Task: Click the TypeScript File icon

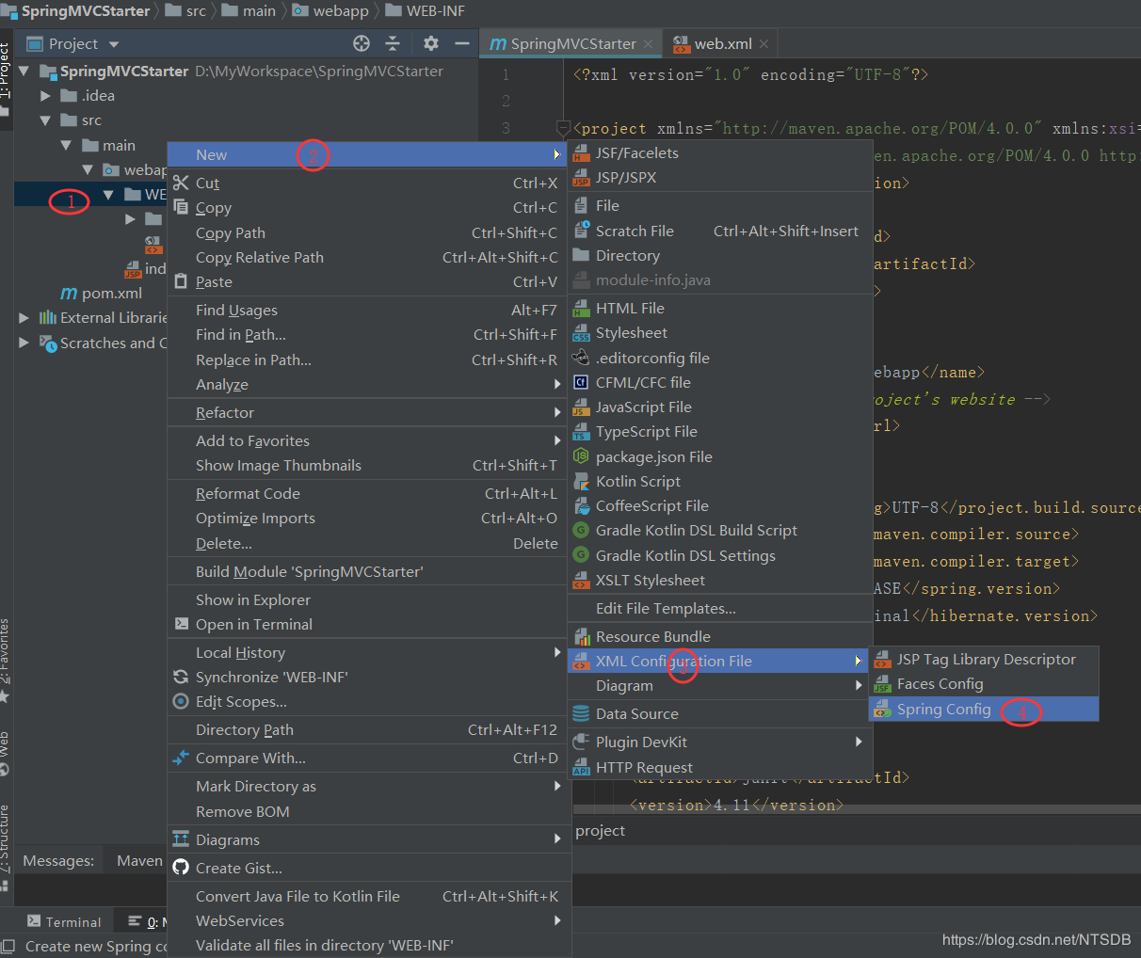Action: click(582, 432)
